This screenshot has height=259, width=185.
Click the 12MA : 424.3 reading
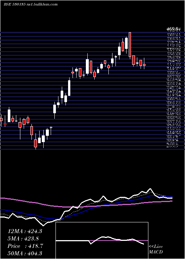pyautogui.click(x=25, y=231)
